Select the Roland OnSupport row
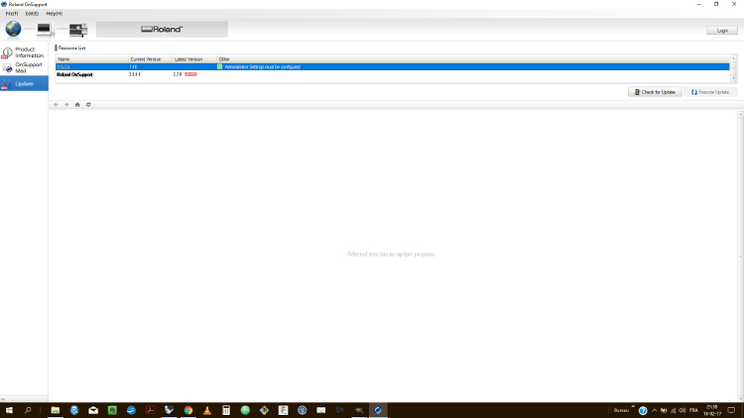 (393, 74)
